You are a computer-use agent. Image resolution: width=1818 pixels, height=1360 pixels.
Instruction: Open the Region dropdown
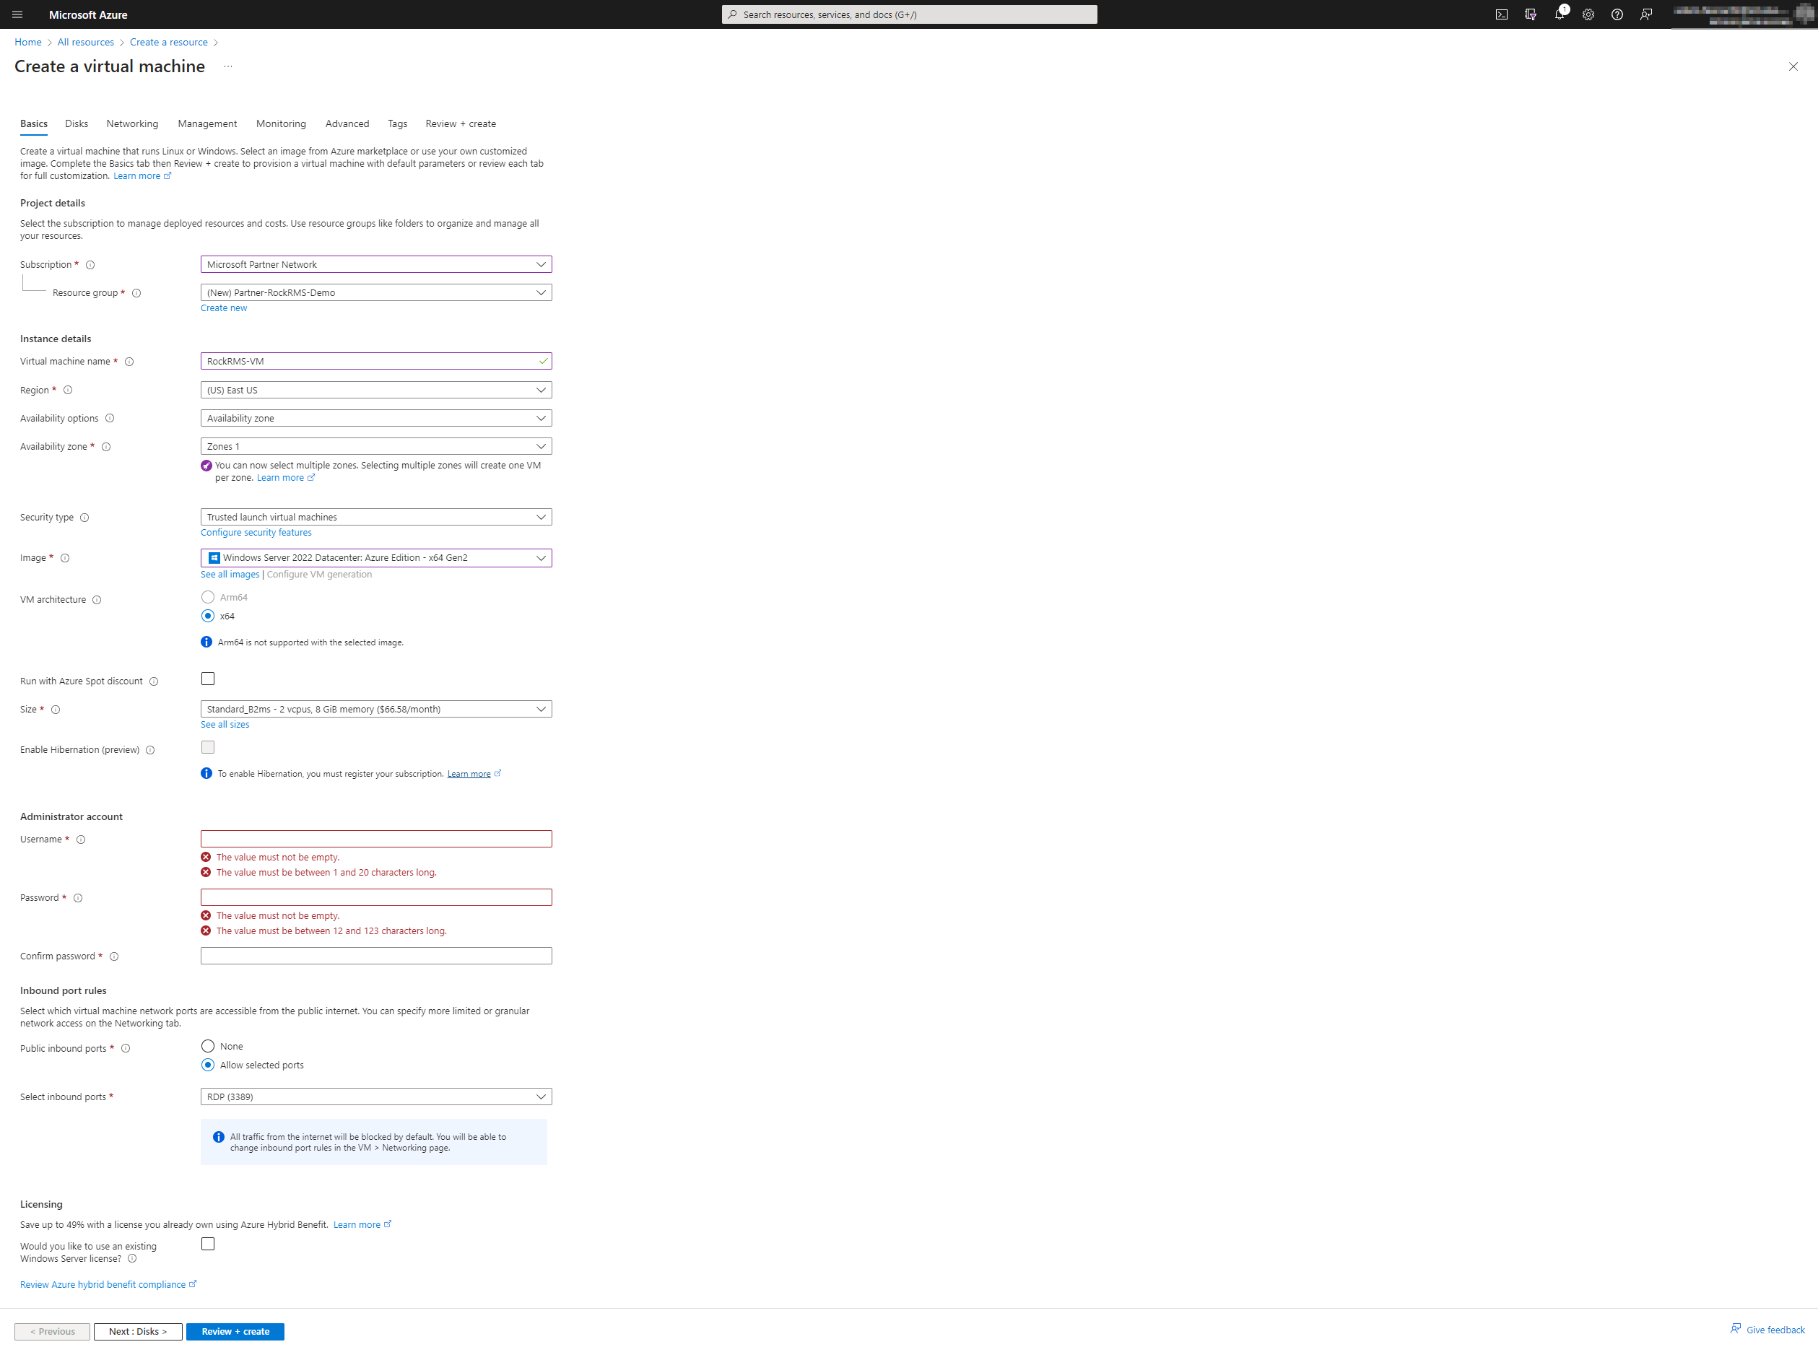click(375, 390)
